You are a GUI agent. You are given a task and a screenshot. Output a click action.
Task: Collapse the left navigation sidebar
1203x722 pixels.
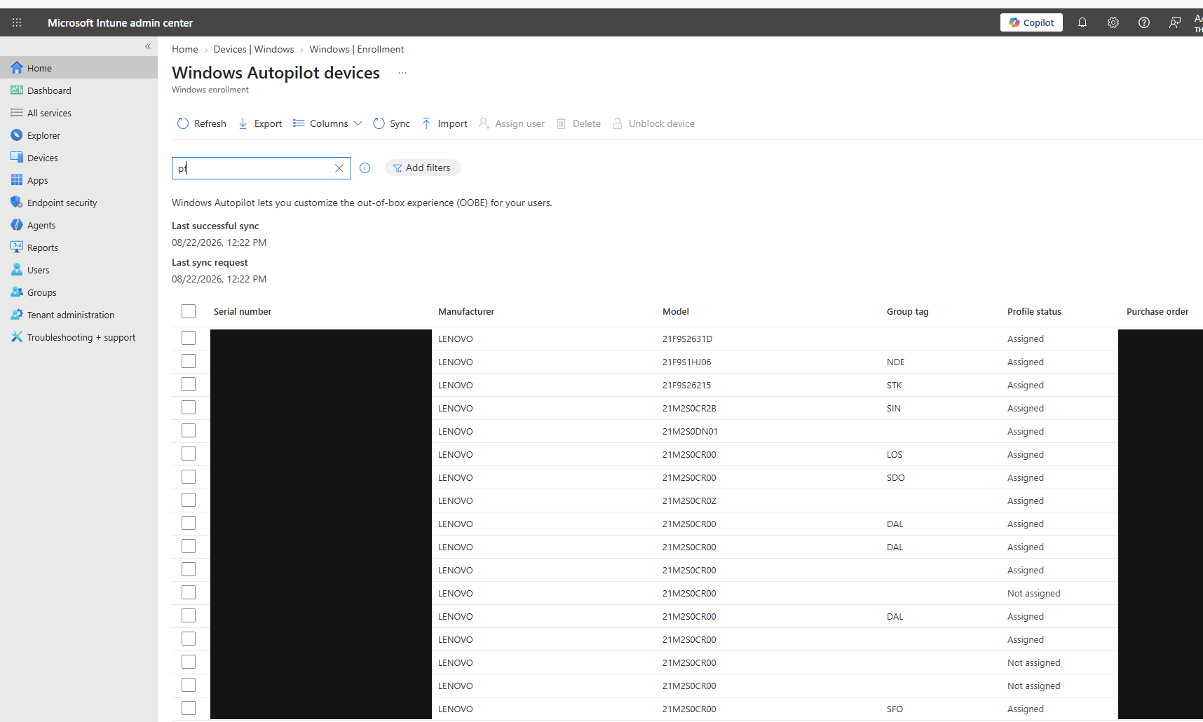pyautogui.click(x=148, y=46)
